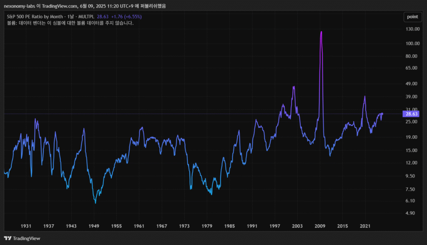Click the 4.90 price axis label
427x245 pixels.
pos(412,213)
